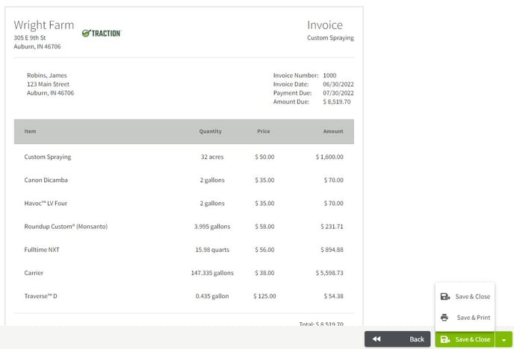Click the Traction logo in invoice header
This screenshot has width=514, height=349.
coord(102,33)
